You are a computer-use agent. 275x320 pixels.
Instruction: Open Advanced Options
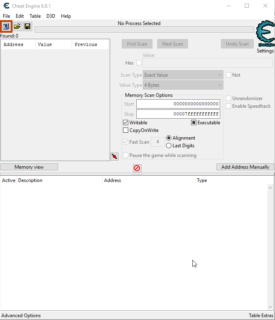[21, 316]
